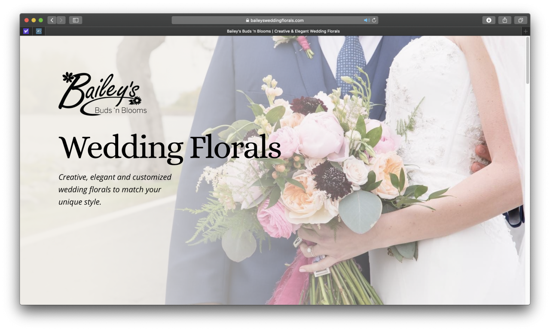Image resolution: width=550 pixels, height=331 pixels.
Task: Go back to the previous page
Action: tap(52, 20)
